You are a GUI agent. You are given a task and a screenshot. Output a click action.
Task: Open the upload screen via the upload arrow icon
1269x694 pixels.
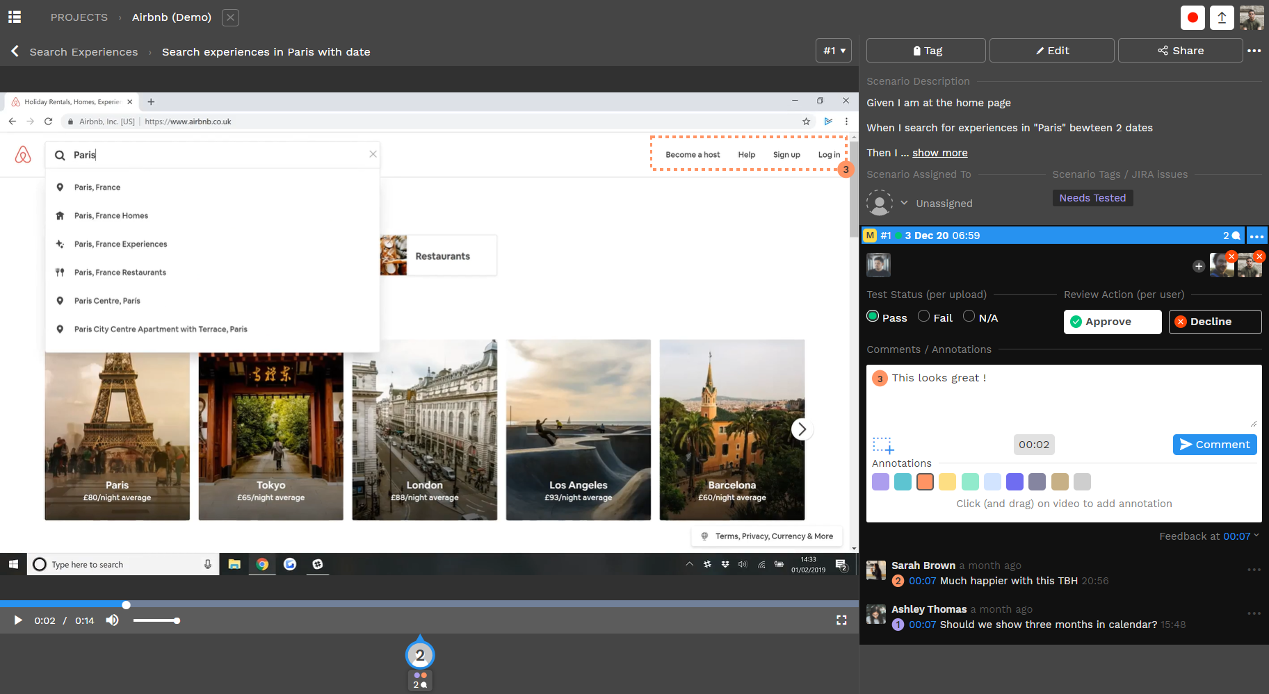1222,17
